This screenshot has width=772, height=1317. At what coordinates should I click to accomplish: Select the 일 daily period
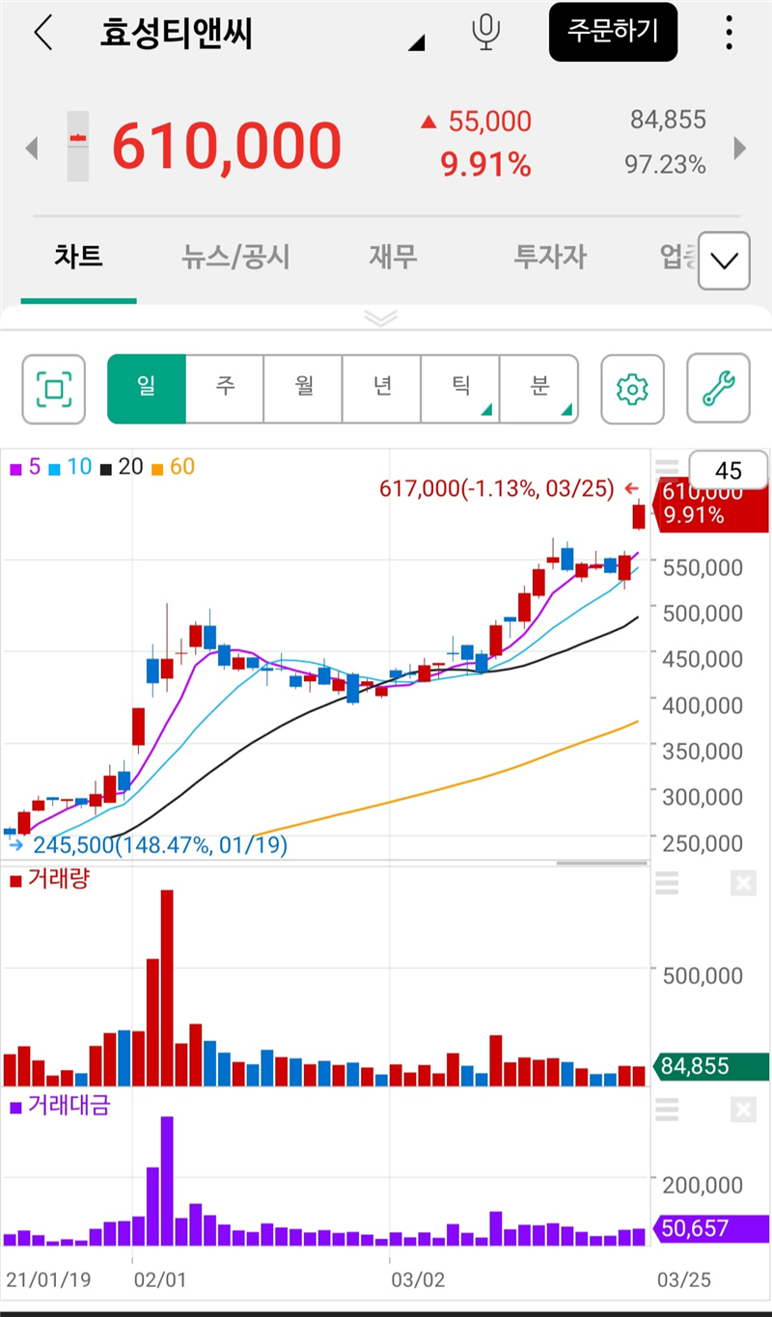point(147,389)
